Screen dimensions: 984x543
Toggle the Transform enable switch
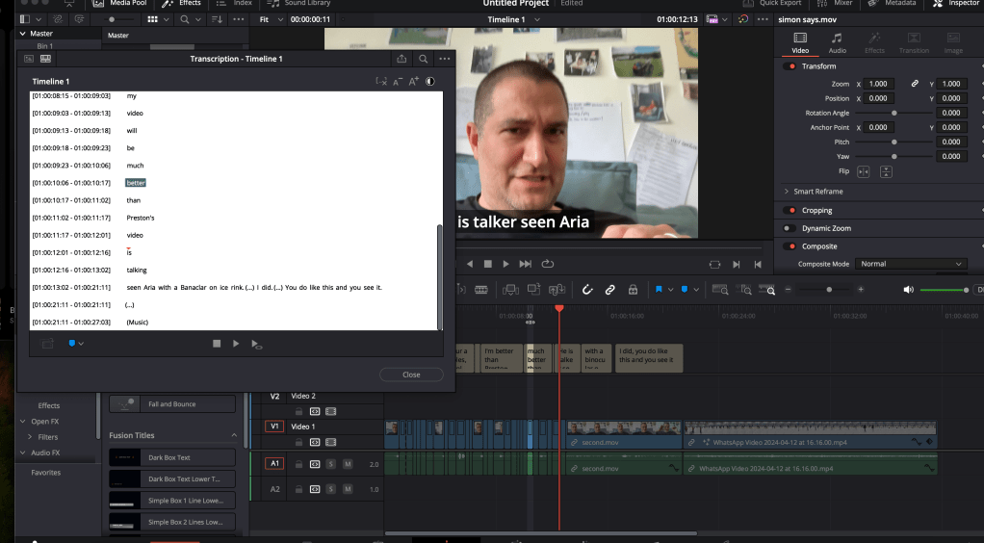point(790,65)
